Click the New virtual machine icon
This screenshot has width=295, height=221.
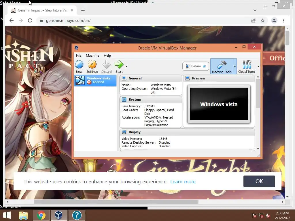tap(79, 66)
